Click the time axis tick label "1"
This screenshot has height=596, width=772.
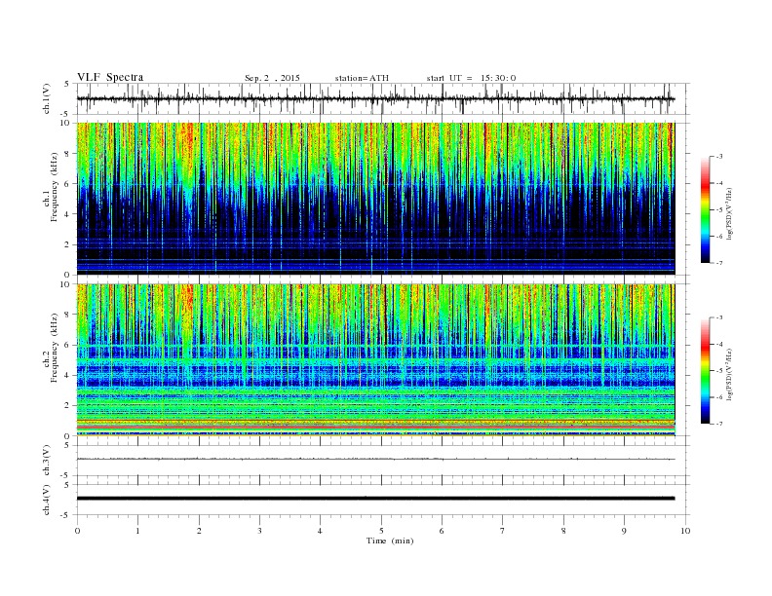click(137, 531)
